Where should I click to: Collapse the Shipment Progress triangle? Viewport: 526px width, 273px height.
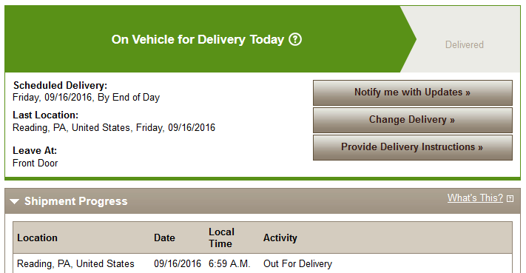(14, 201)
